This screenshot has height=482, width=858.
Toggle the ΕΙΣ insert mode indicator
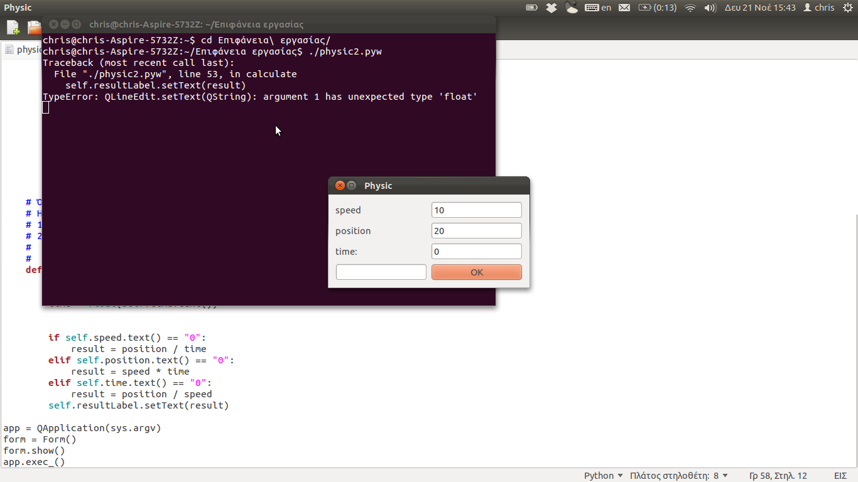click(x=840, y=475)
